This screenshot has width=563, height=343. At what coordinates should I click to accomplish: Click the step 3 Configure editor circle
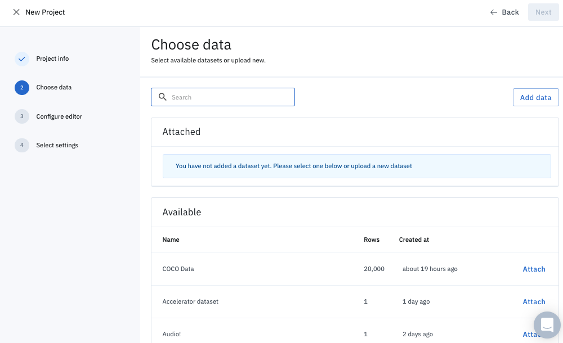(22, 116)
